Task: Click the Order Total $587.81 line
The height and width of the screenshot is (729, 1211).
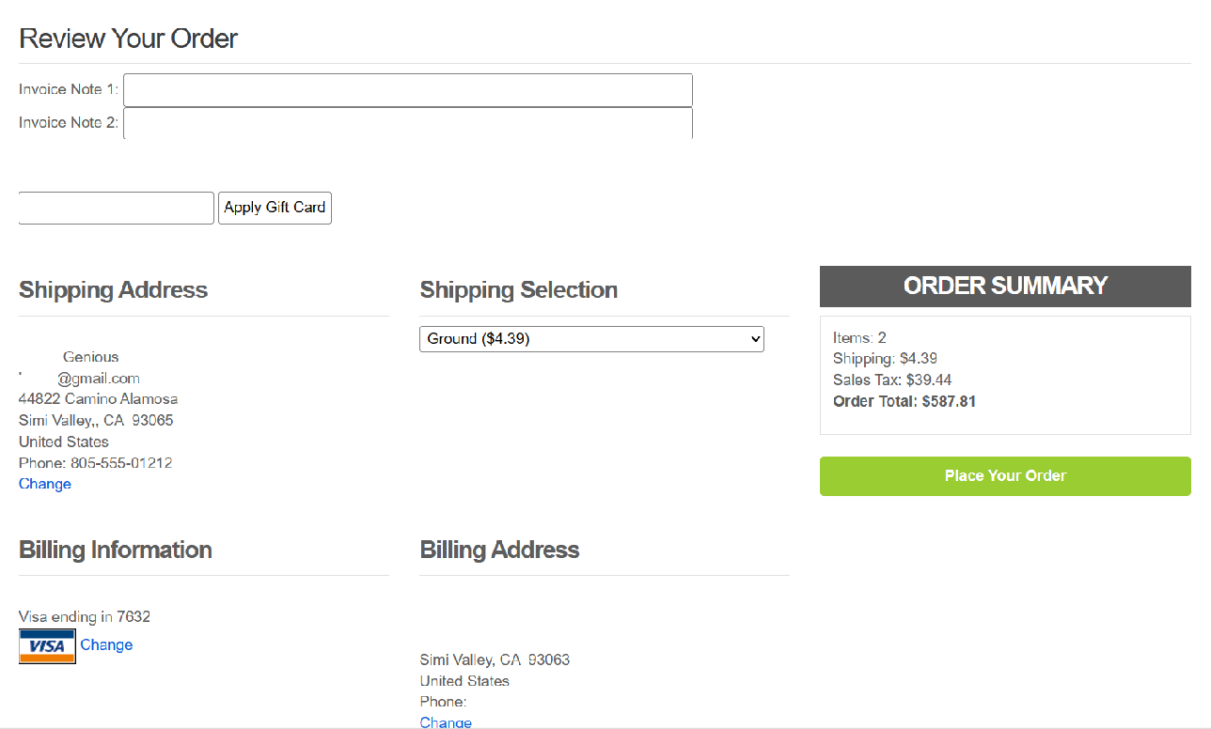Action: click(x=904, y=401)
